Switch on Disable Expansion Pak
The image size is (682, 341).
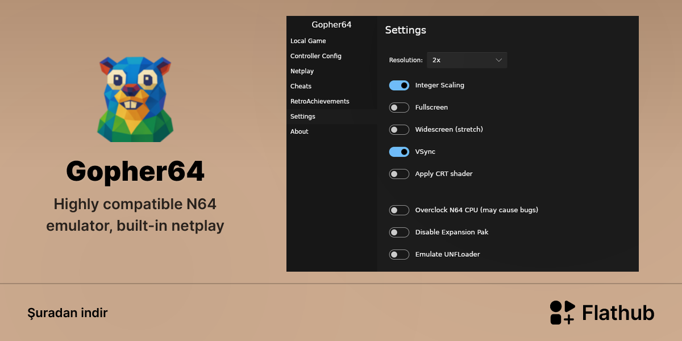coord(399,232)
